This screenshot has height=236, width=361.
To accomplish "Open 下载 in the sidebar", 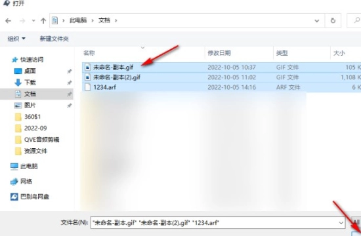I will (x=30, y=83).
